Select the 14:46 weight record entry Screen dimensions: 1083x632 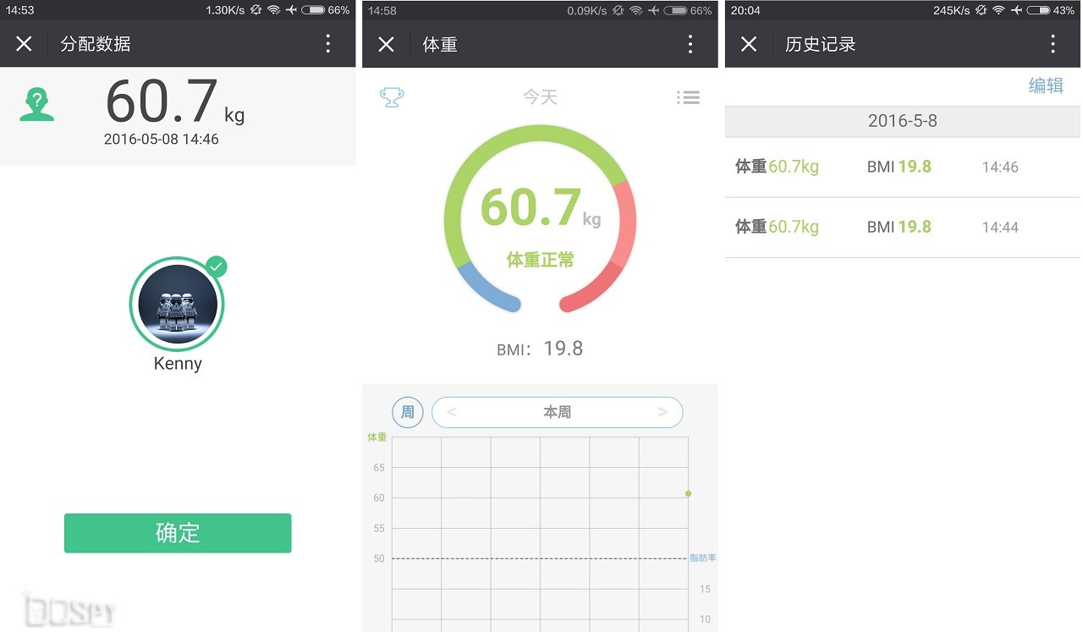click(x=902, y=167)
